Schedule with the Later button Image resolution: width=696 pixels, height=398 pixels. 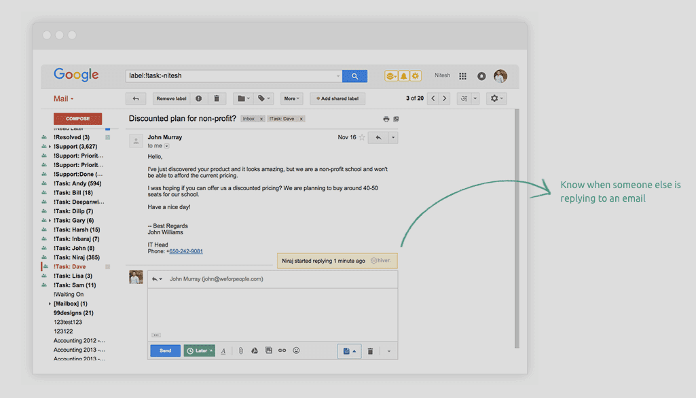200,351
